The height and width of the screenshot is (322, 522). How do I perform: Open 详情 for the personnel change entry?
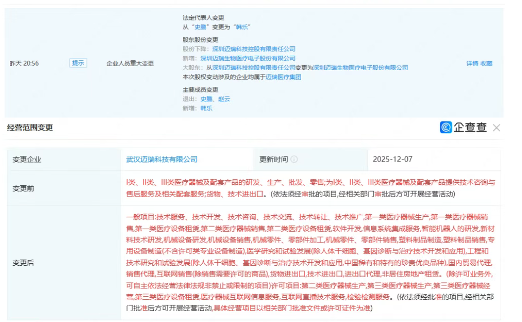click(x=472, y=63)
